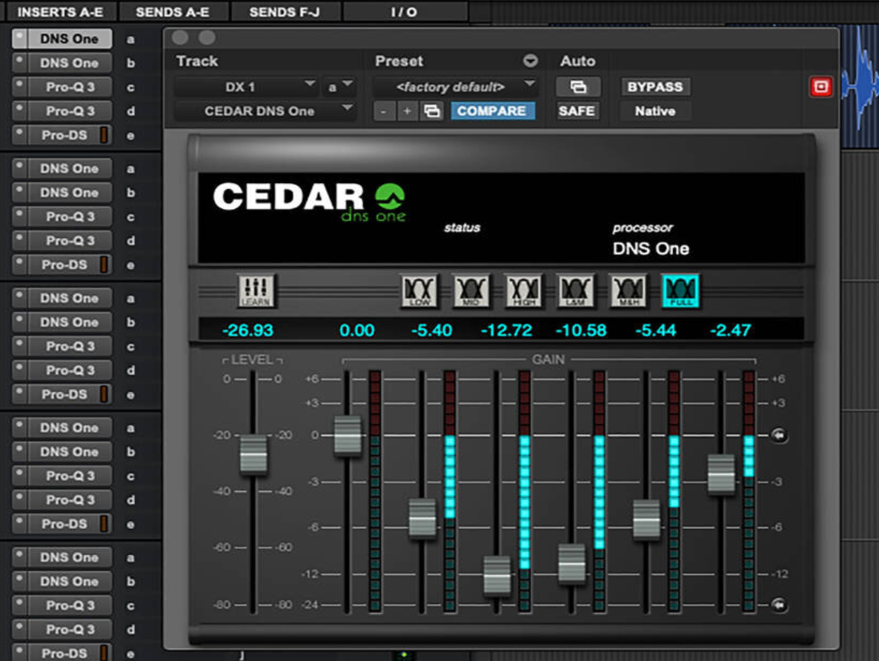This screenshot has width=879, height=661.
Task: Click the gain fader handle under -5.40
Action: (x=422, y=519)
